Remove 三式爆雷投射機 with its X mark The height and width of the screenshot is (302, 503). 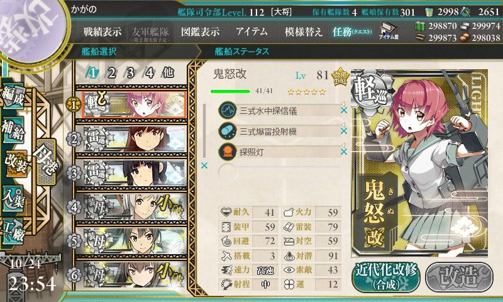pos(343,131)
